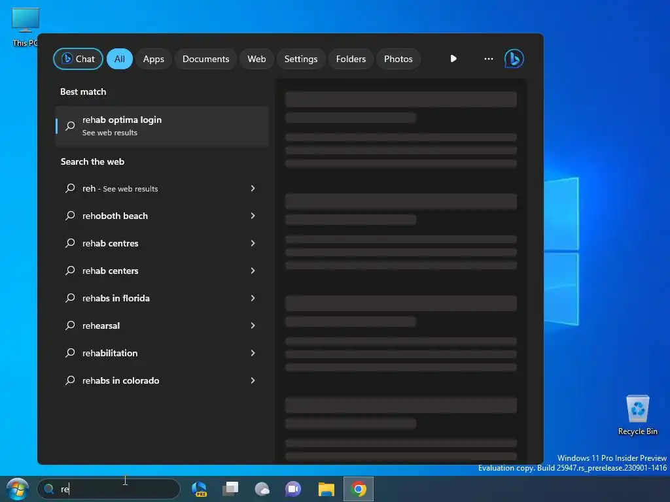Expand the rehab centres chevron

point(253,243)
